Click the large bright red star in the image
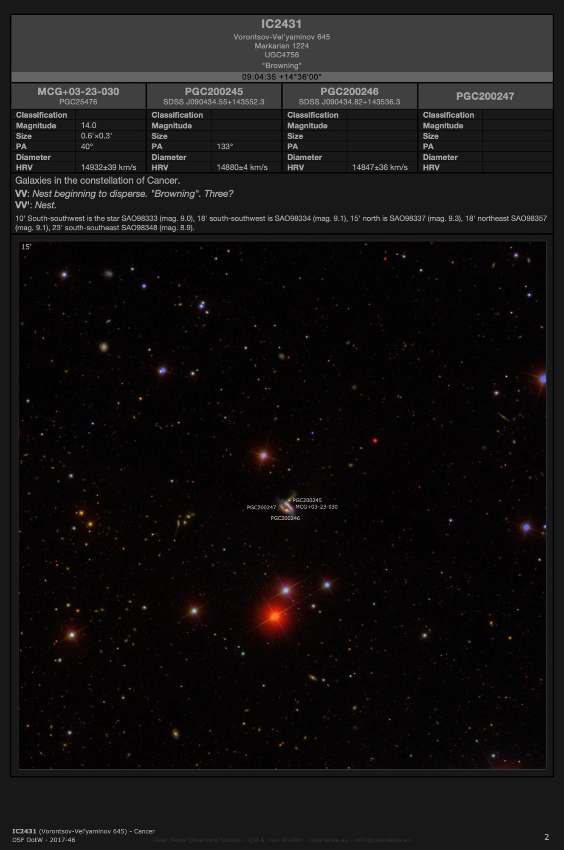The image size is (564, 850). pos(275,616)
